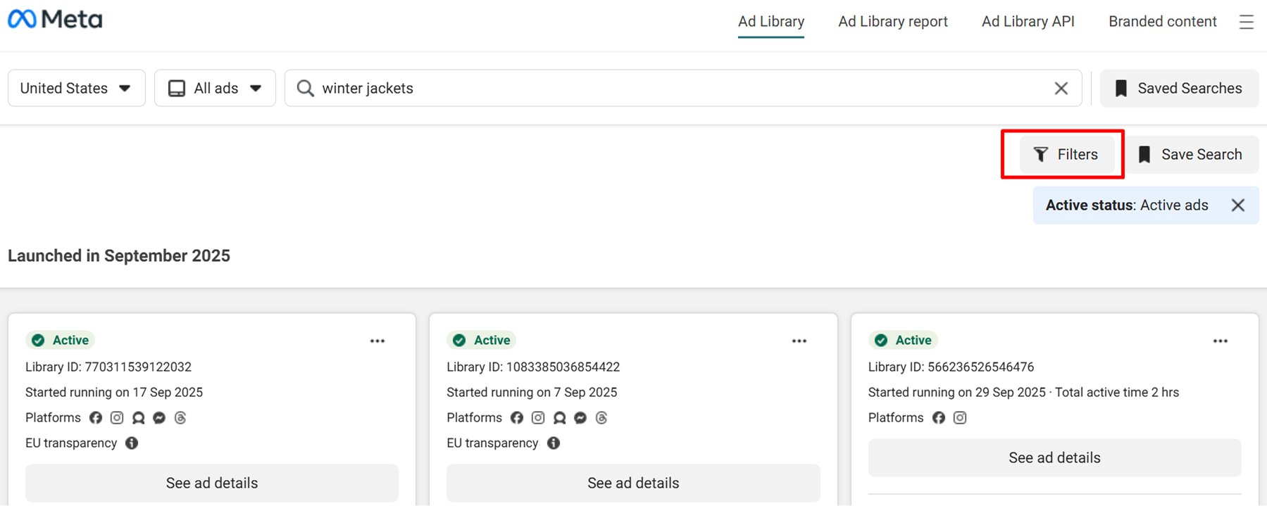
Task: Remove the Active status filter chip
Action: [1237, 205]
